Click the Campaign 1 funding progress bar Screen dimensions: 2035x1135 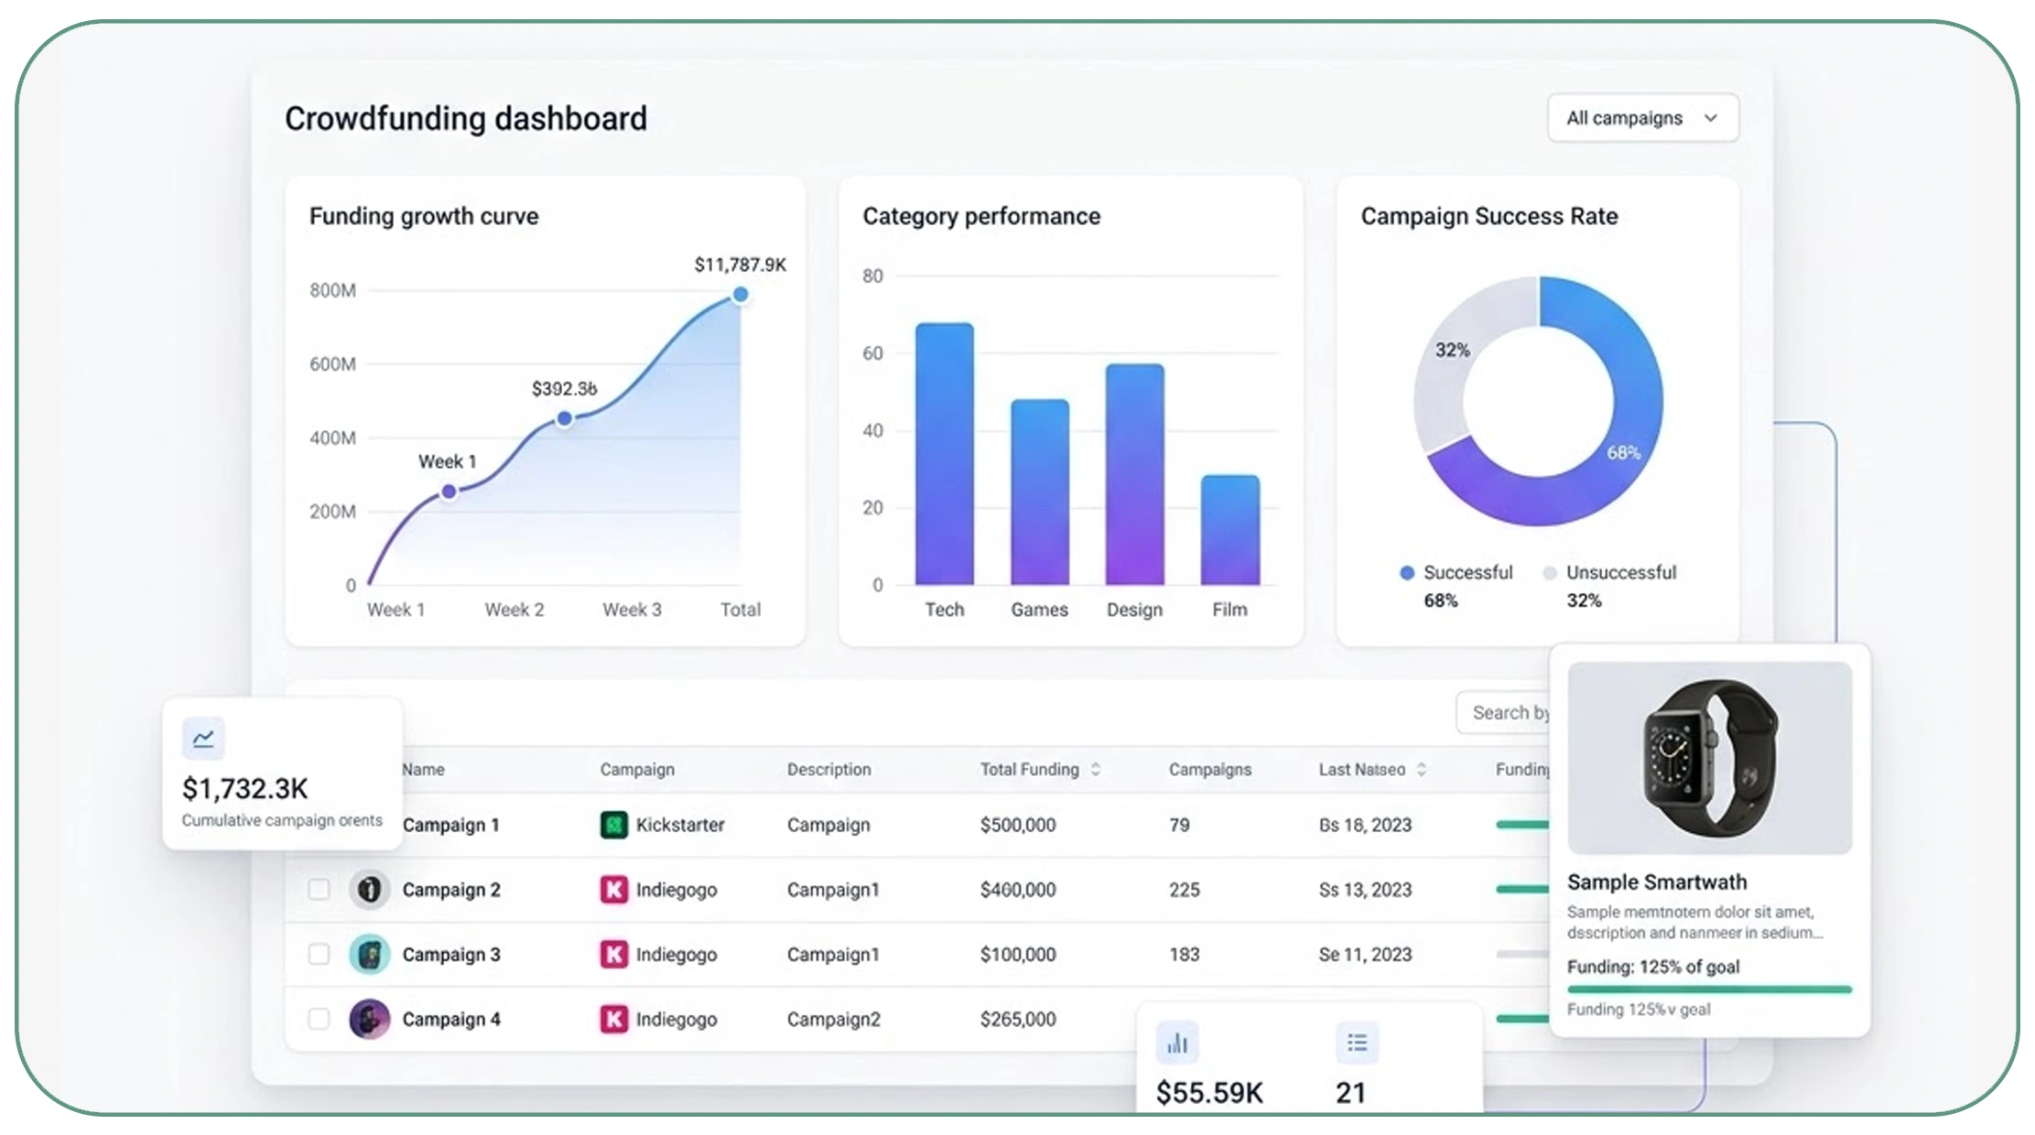(x=1522, y=825)
